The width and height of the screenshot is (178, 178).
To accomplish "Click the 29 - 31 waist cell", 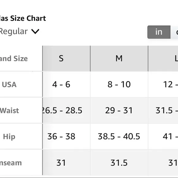I will (119, 110).
